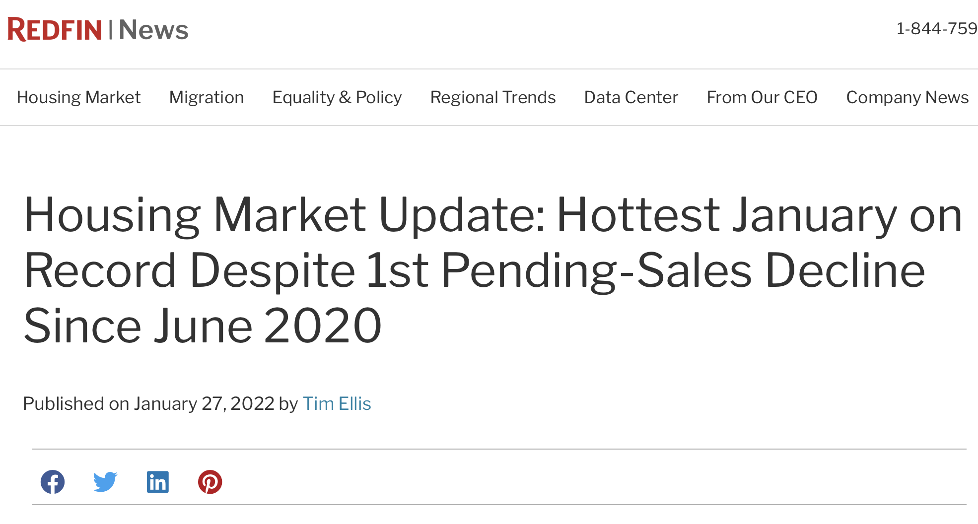The height and width of the screenshot is (524, 978).
Task: Click the vertical divider between Redfin and News
Action: click(110, 29)
